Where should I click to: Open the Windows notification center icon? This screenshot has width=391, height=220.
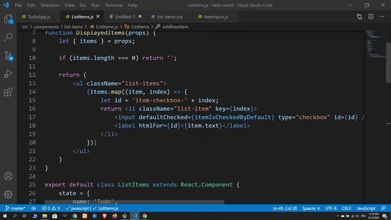pyautogui.click(x=385, y=216)
